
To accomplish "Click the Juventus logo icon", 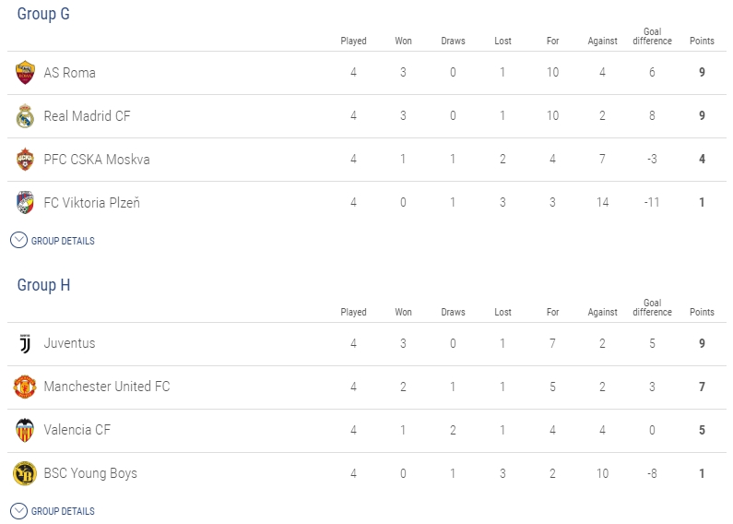I will 25,343.
